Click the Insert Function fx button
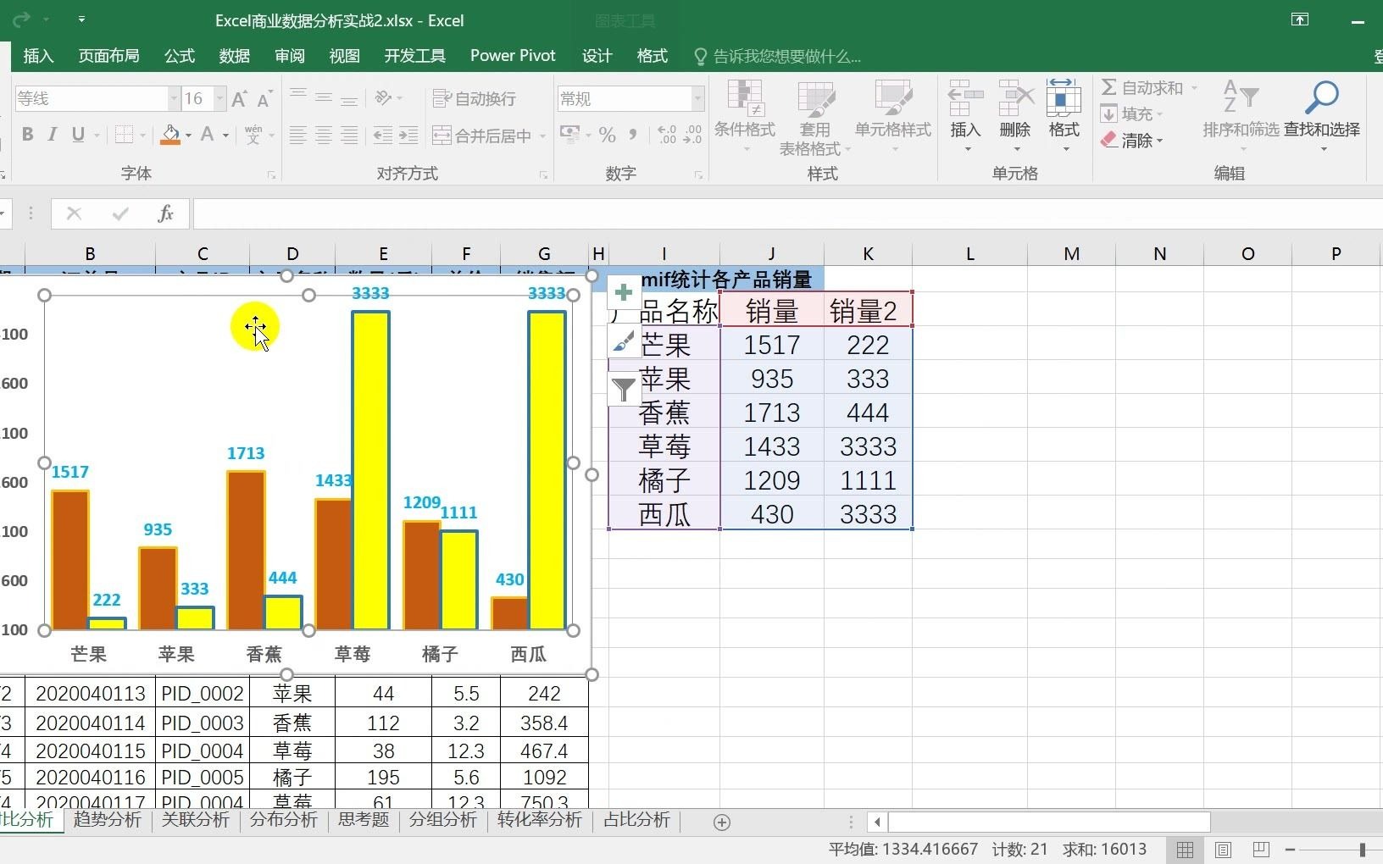This screenshot has width=1383, height=864. (166, 214)
